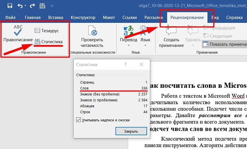Click the Страниц row in statistics

click(x=114, y=82)
